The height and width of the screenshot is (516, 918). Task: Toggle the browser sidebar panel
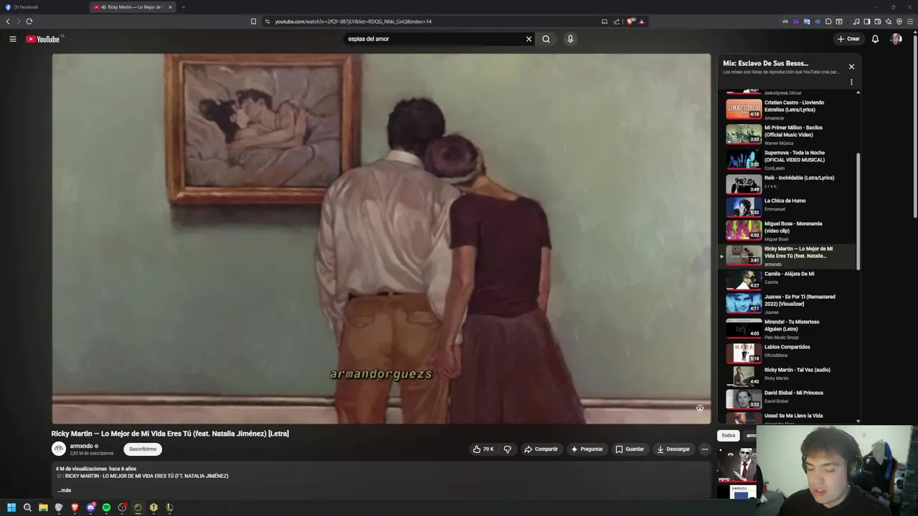[x=866, y=21]
